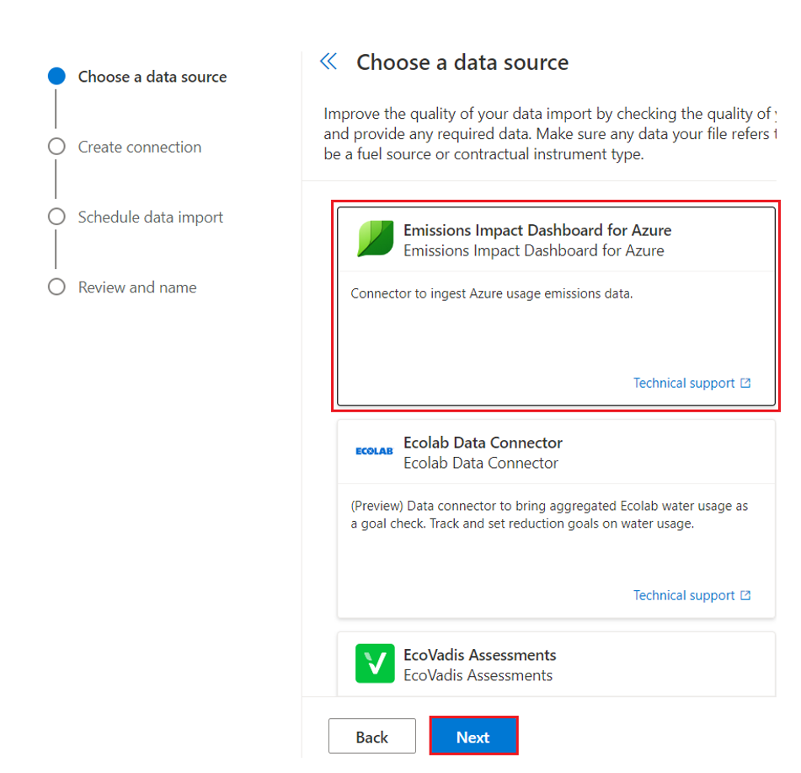The image size is (801, 773).
Task: Go to Schedule data import step label
Action: [x=150, y=217]
